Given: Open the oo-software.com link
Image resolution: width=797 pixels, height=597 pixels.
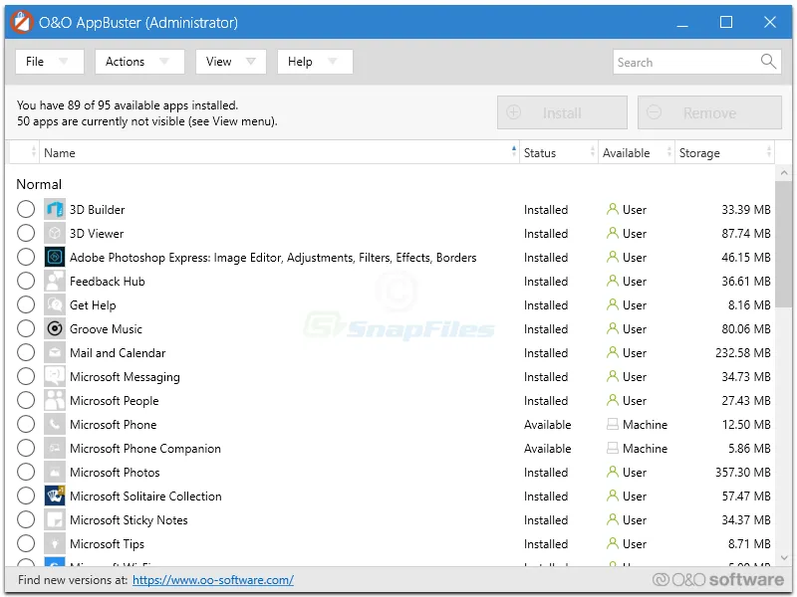Looking at the screenshot, I should (212, 580).
